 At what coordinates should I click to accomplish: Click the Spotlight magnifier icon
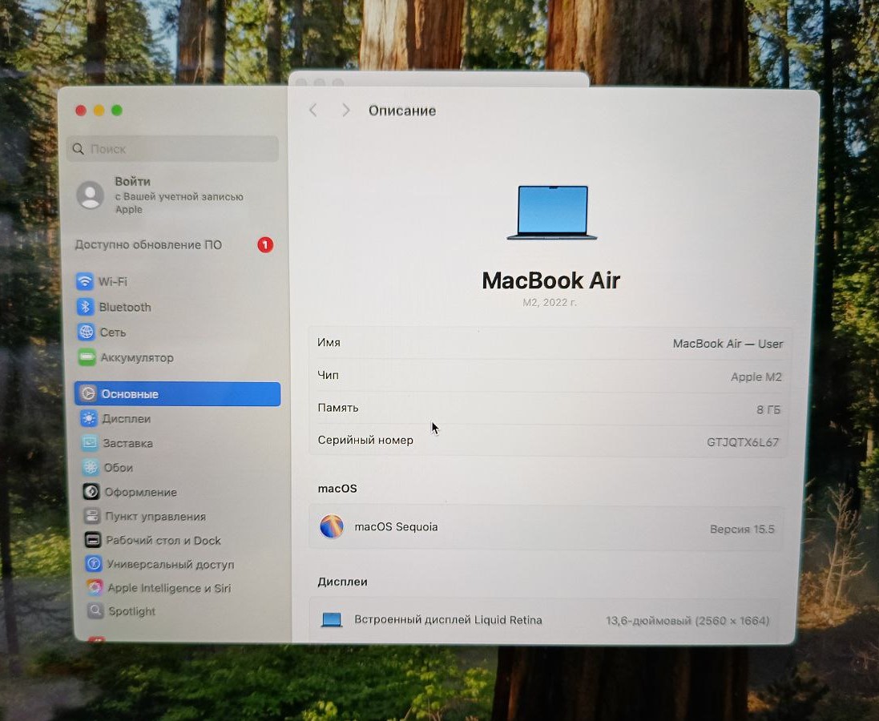pyautogui.click(x=95, y=610)
